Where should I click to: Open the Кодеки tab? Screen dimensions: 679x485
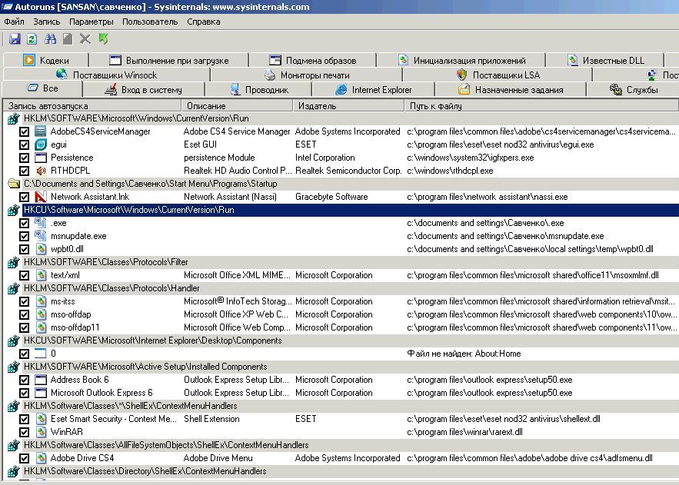click(x=45, y=60)
